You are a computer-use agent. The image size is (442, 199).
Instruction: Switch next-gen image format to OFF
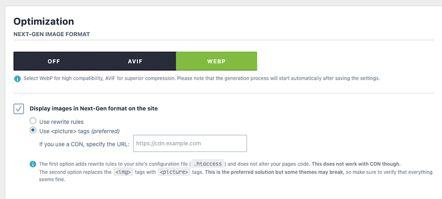54,61
